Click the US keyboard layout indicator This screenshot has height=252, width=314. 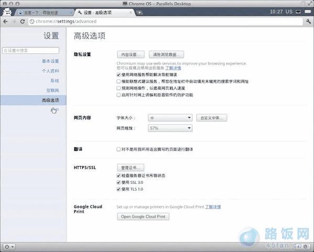click(x=289, y=12)
